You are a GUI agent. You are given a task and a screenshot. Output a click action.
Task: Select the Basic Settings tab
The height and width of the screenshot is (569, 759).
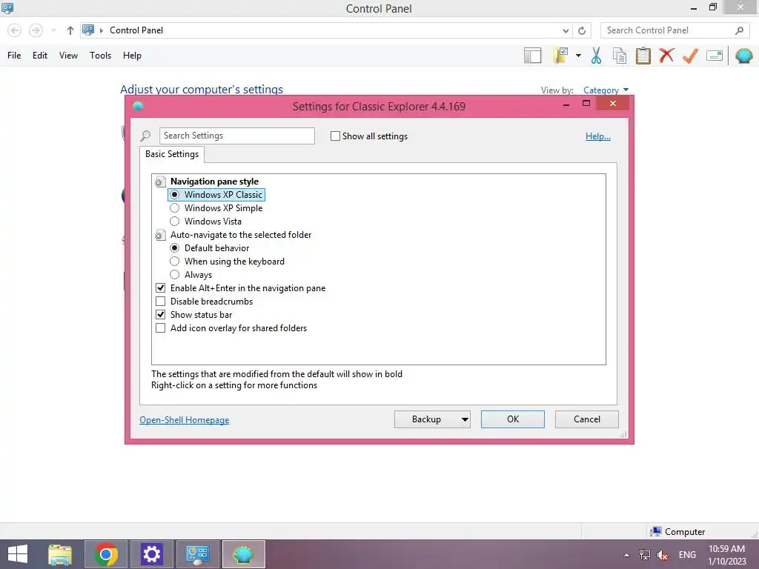point(172,154)
